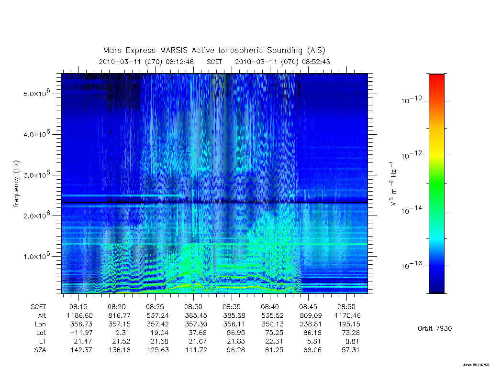490x367 pixels.
Task: Click time tick label "08:45"
Action: point(308,307)
